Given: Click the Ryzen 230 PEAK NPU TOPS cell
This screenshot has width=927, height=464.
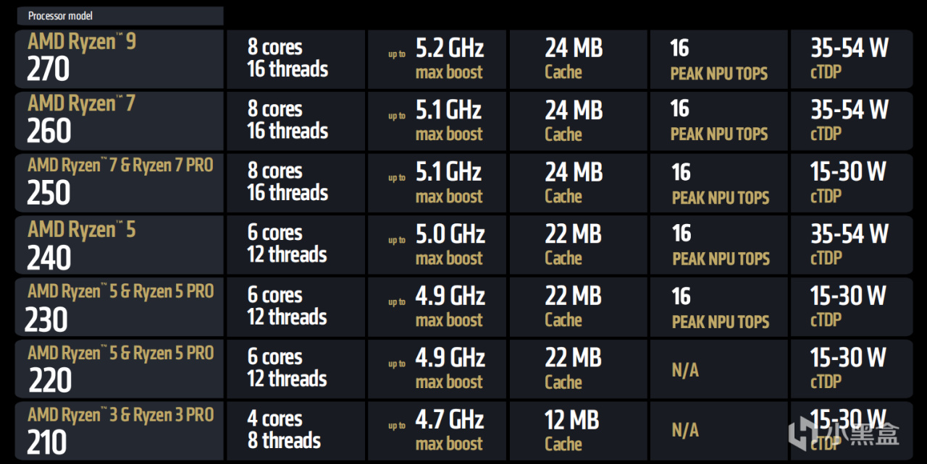Looking at the screenshot, I should pyautogui.click(x=718, y=307).
